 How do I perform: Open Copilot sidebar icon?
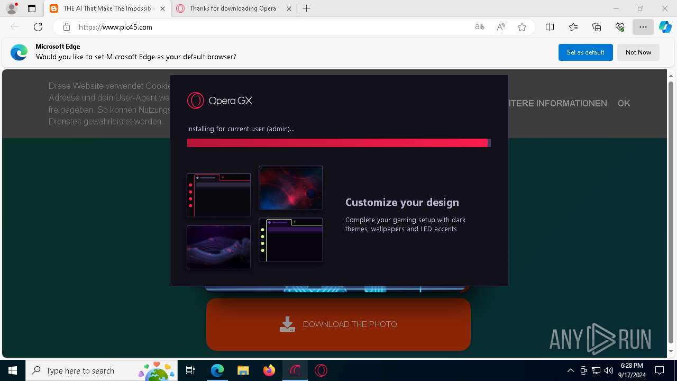(x=665, y=27)
